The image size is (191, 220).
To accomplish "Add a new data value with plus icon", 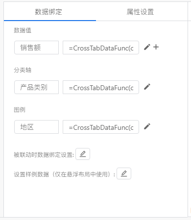I will [156, 47].
